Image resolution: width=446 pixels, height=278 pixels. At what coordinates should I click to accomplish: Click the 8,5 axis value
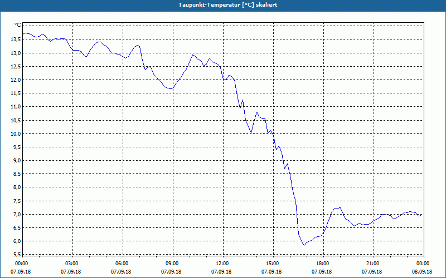tap(17, 174)
